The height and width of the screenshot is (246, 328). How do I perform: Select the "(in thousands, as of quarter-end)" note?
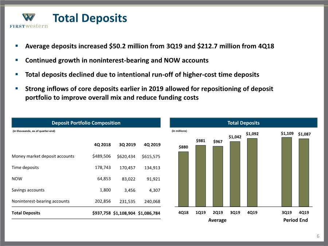click(x=34, y=131)
